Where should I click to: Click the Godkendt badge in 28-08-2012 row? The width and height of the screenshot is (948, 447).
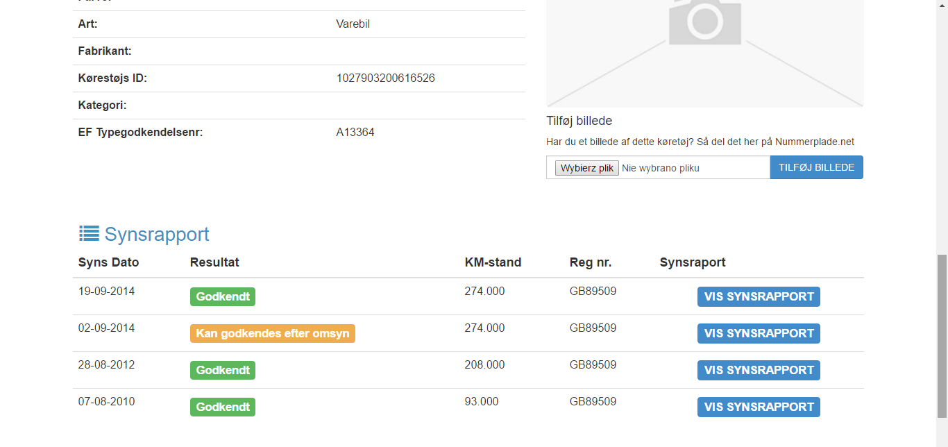coord(223,370)
